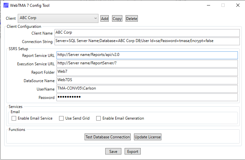Viewport: 245px width, 160px height.
Task: Toggle the Use Send Grid checkbox
Action: [x=61, y=119]
